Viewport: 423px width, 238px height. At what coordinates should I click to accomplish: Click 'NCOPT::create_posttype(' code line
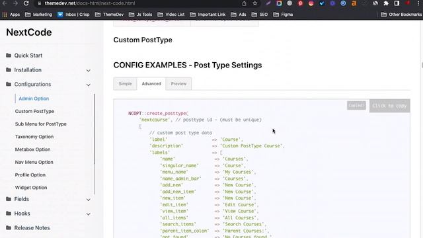point(159,113)
